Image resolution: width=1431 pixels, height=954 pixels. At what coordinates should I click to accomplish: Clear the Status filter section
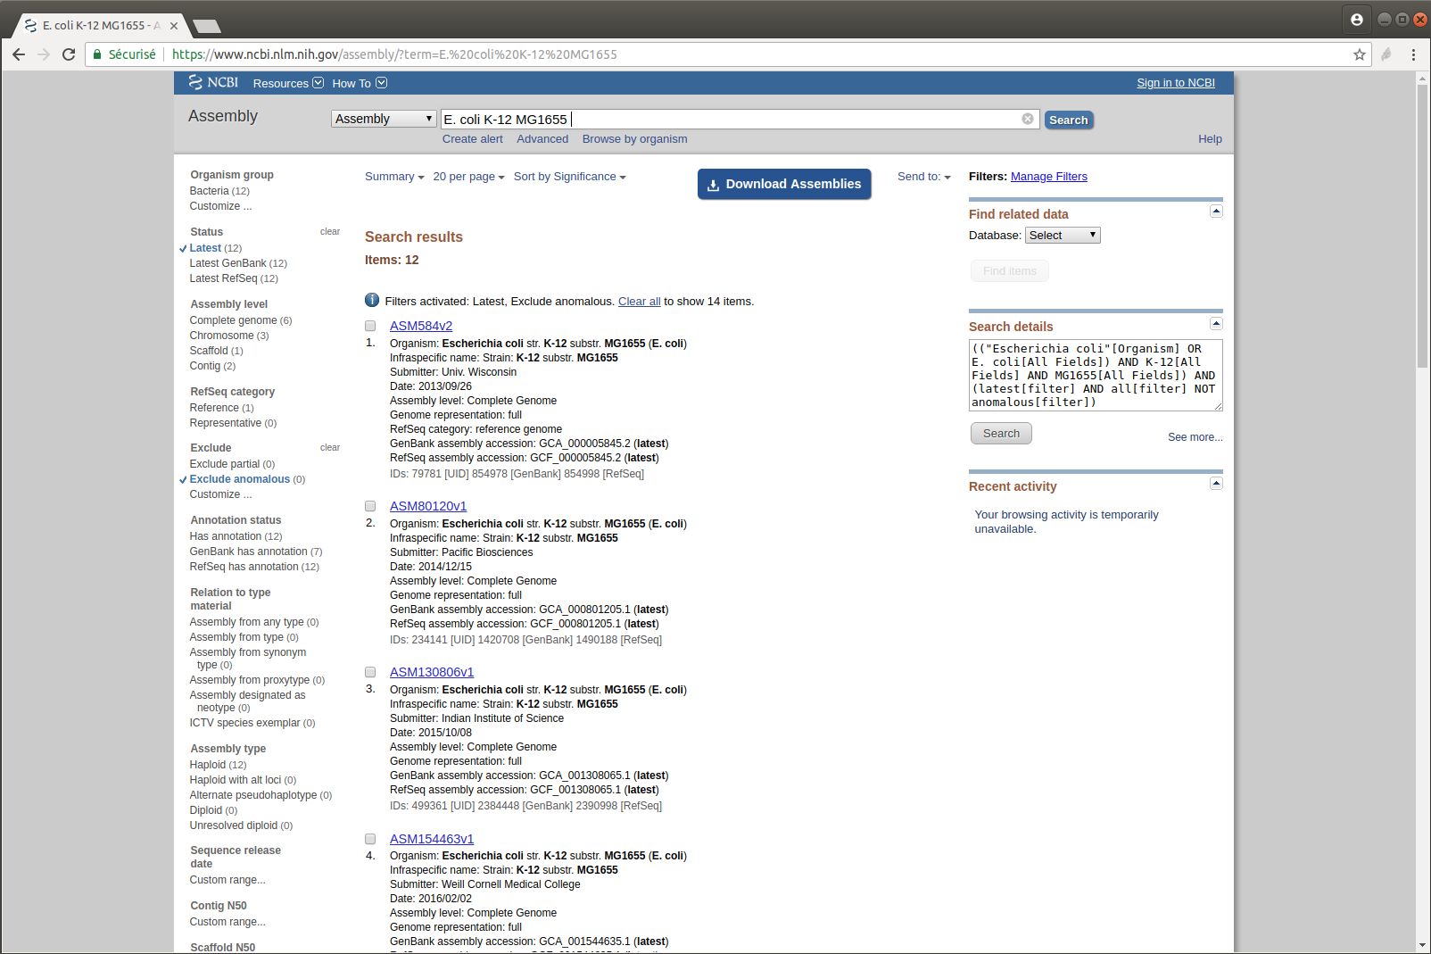point(330,232)
